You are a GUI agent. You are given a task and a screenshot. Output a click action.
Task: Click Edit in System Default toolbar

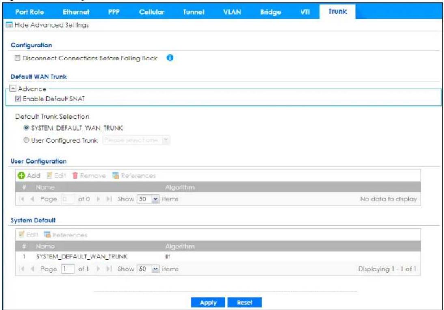pos(28,235)
